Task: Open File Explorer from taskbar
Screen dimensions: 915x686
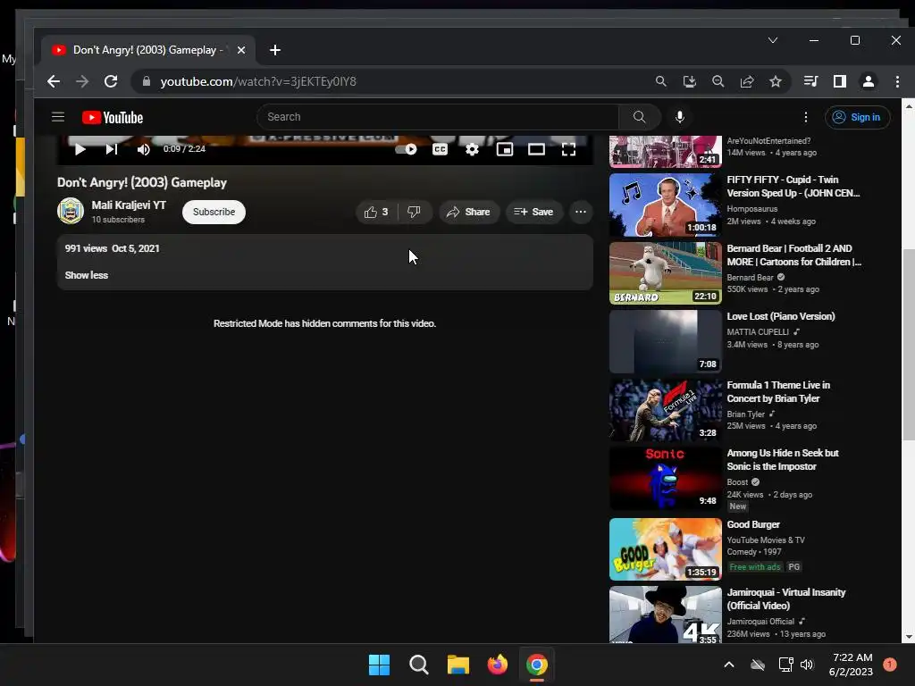Action: [x=458, y=665]
